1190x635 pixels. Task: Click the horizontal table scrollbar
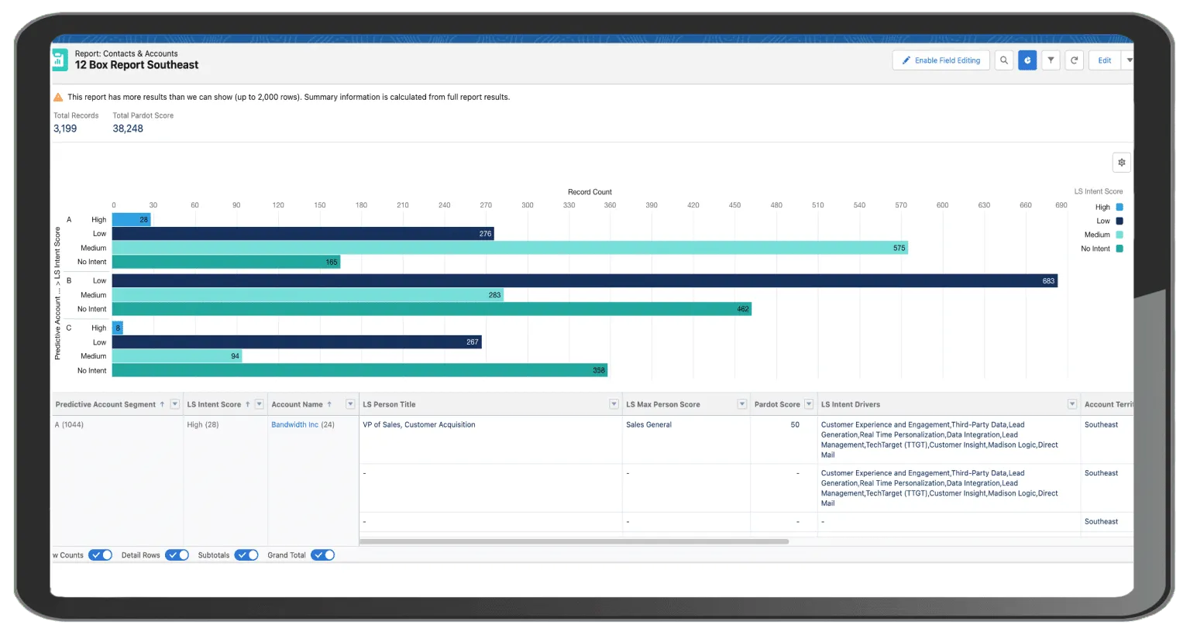tap(574, 542)
